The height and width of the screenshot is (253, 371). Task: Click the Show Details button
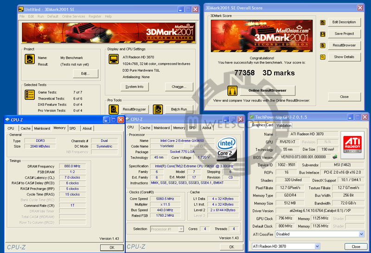(344, 57)
